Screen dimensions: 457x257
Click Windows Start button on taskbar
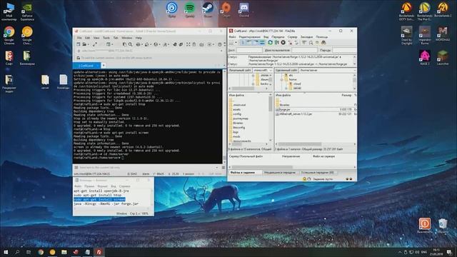6,252
